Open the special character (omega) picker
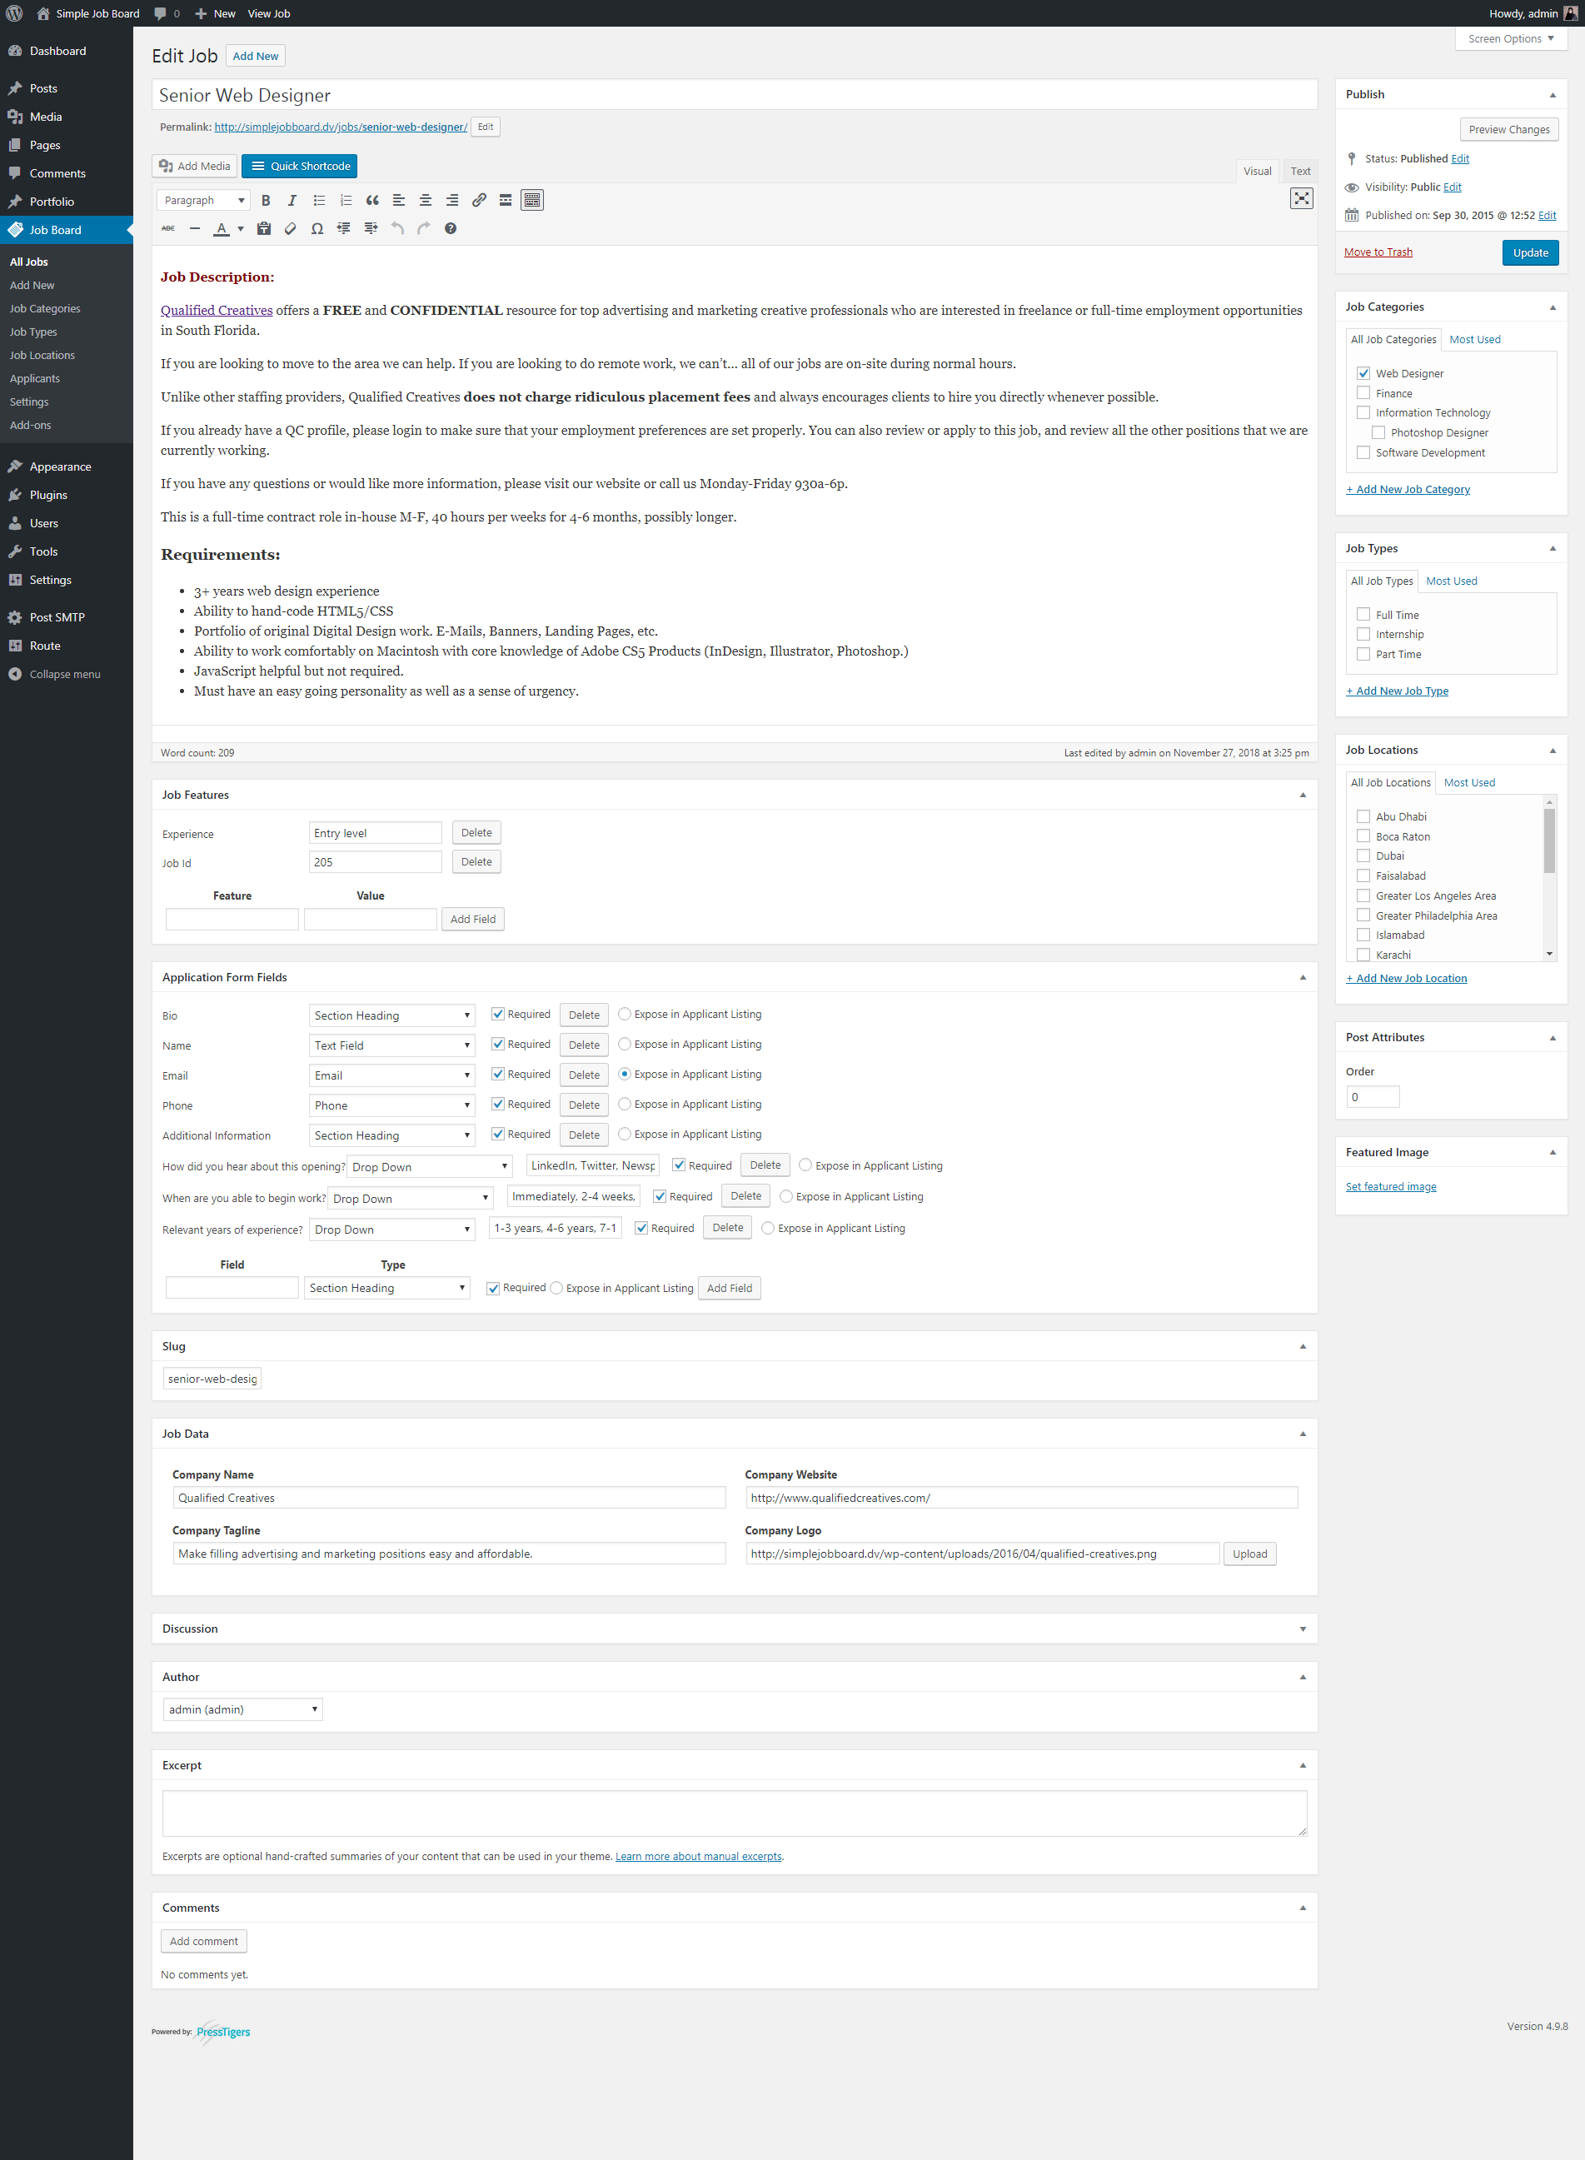 pos(317,228)
